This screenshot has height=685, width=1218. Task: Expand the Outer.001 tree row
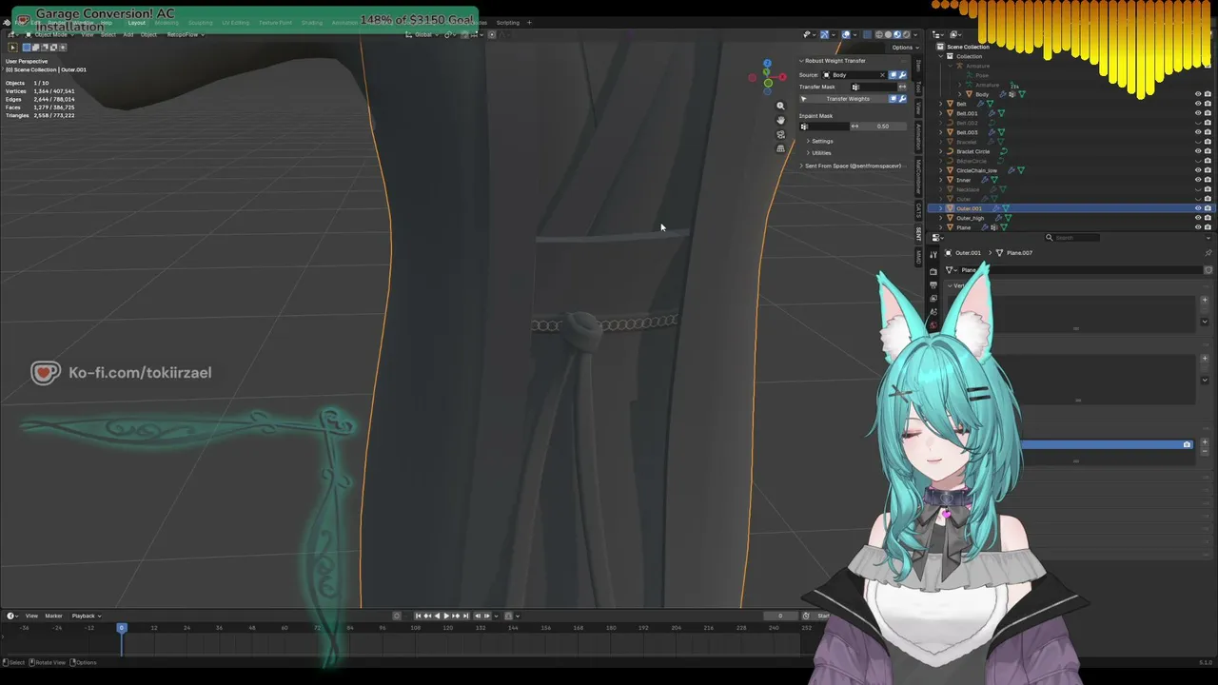941,208
